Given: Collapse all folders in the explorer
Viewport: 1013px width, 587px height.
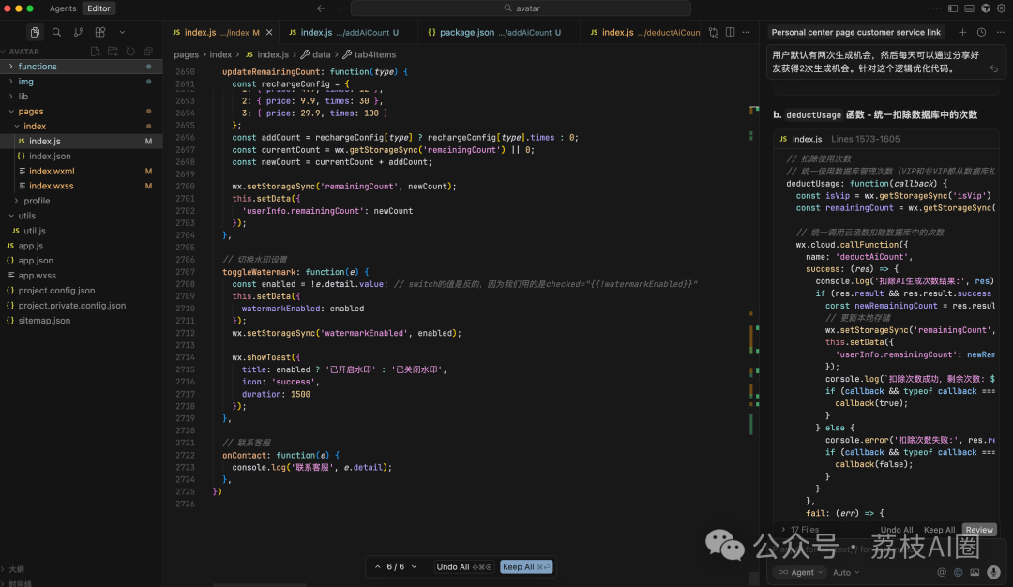Looking at the screenshot, I should (x=148, y=51).
